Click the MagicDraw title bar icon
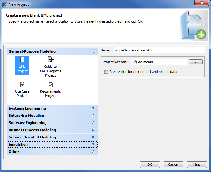 pos(4,4)
